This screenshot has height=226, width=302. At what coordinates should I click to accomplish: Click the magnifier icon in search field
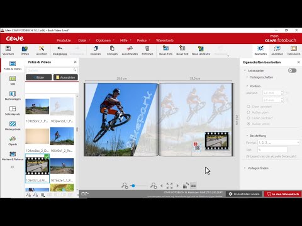coord(75,70)
